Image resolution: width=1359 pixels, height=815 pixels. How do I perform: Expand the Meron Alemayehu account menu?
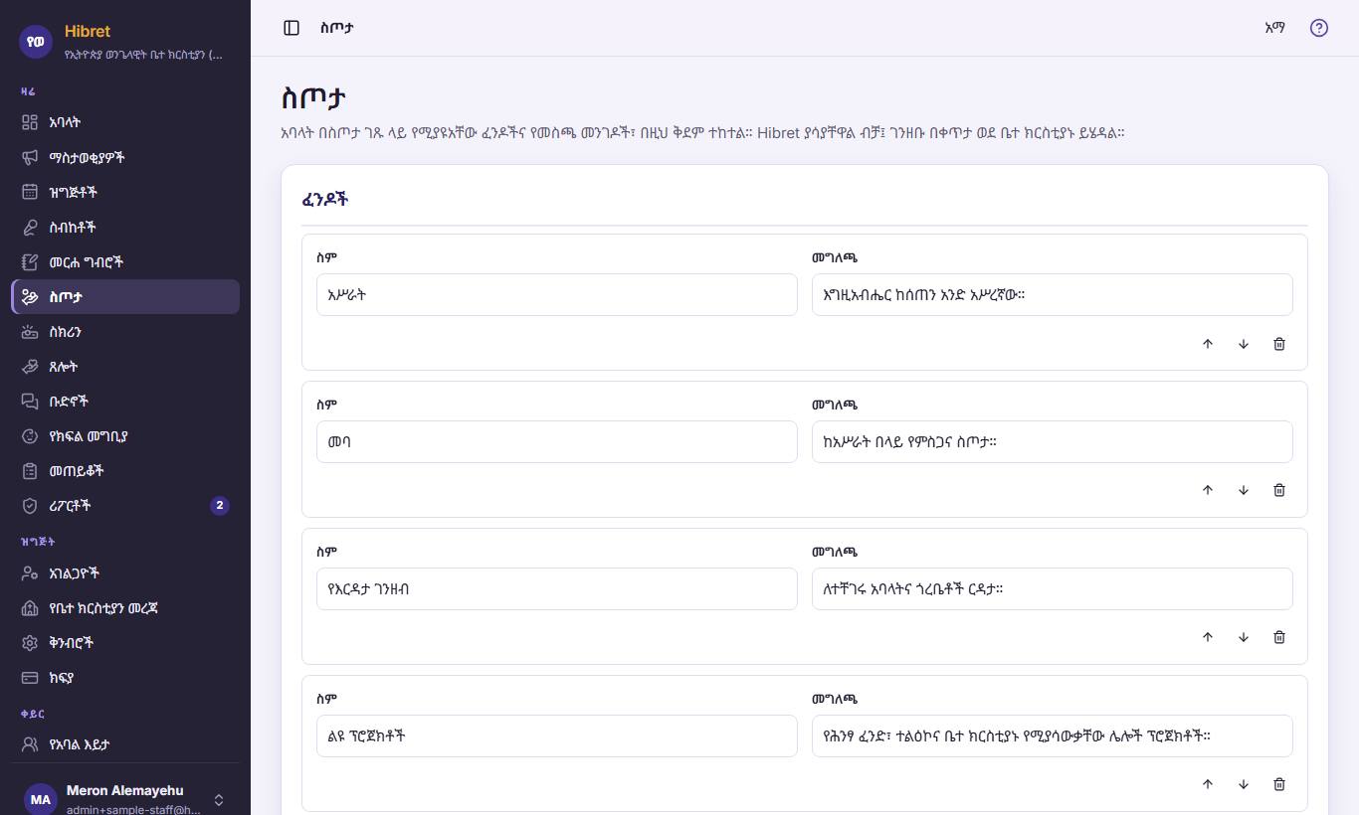pos(125,799)
